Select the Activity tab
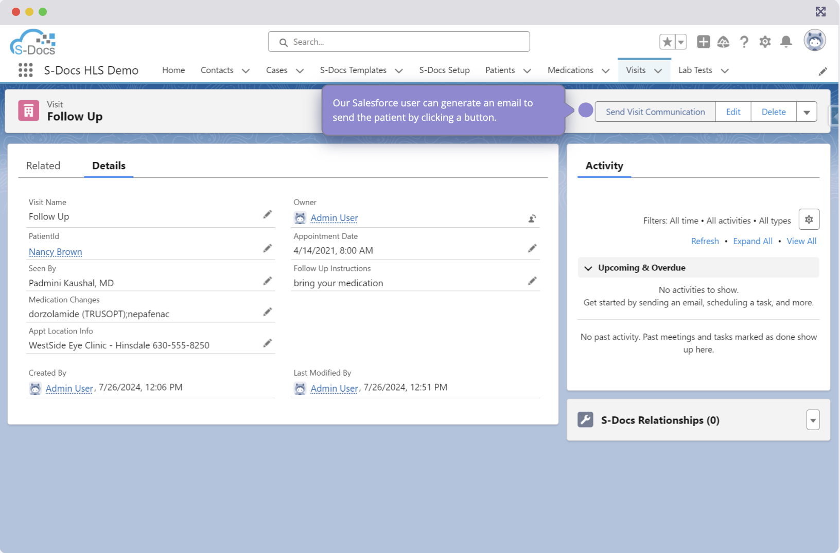This screenshot has height=553, width=840. [x=604, y=165]
